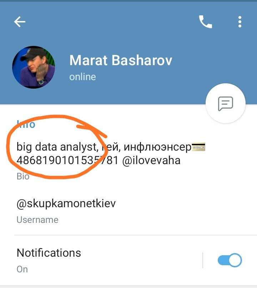Viewport: 257px width, 288px height.
Task: Open the @ilovevaha mention link
Action: (151, 160)
